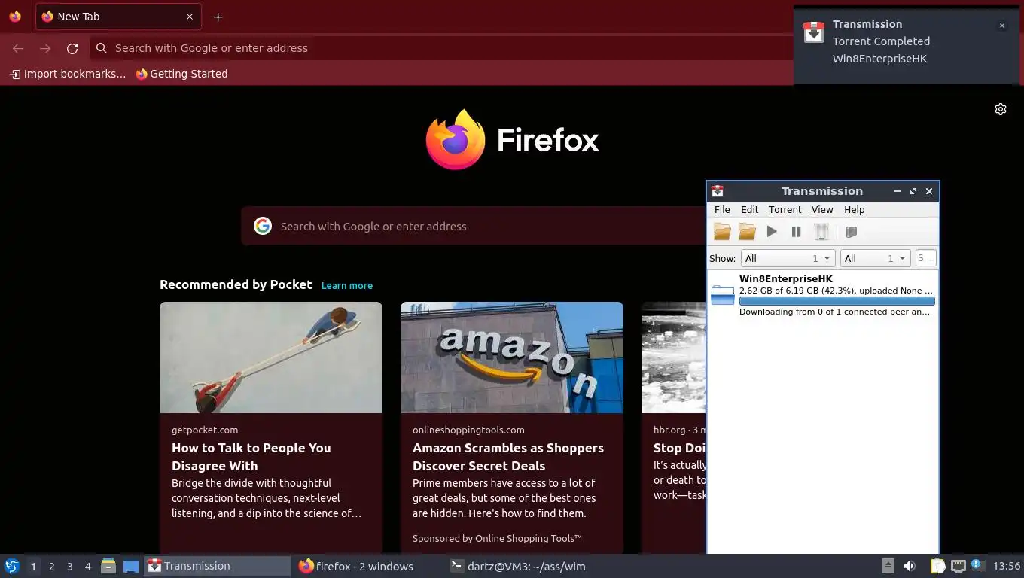Expand the second All tracker filter dropdown
The width and height of the screenshot is (1024, 578).
coord(876,258)
